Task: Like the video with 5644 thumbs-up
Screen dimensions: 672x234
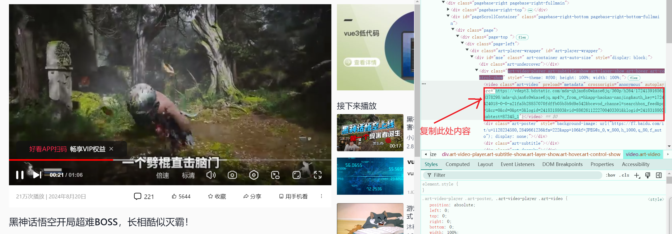Action: tap(181, 196)
